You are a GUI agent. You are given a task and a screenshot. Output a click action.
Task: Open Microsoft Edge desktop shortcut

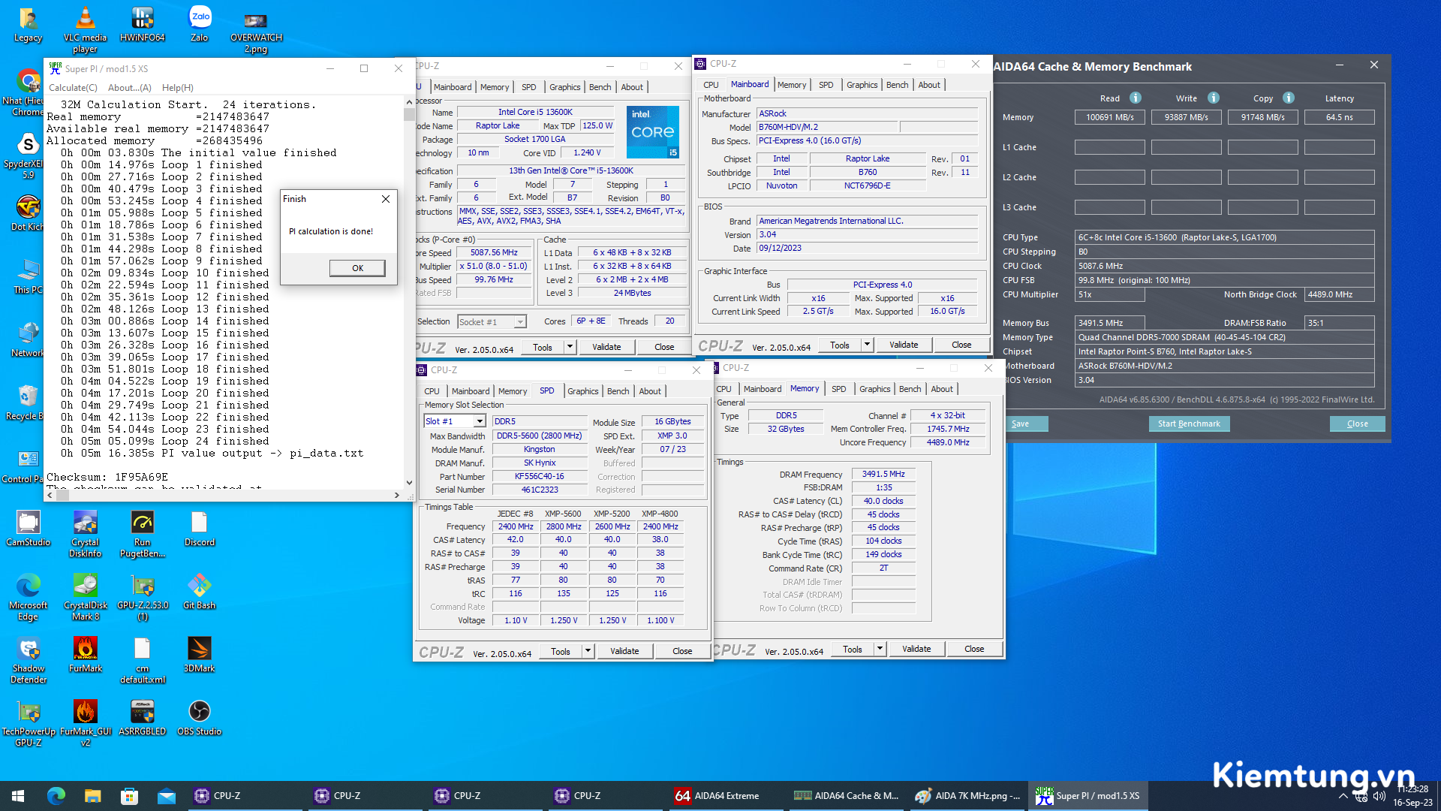click(28, 597)
